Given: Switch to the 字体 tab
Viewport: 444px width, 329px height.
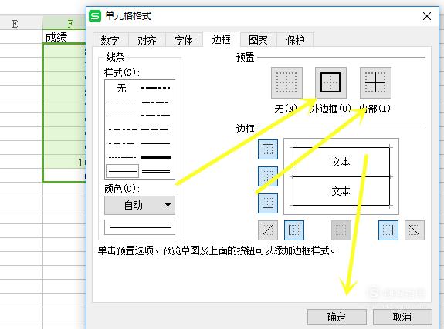Looking at the screenshot, I should click(x=184, y=40).
